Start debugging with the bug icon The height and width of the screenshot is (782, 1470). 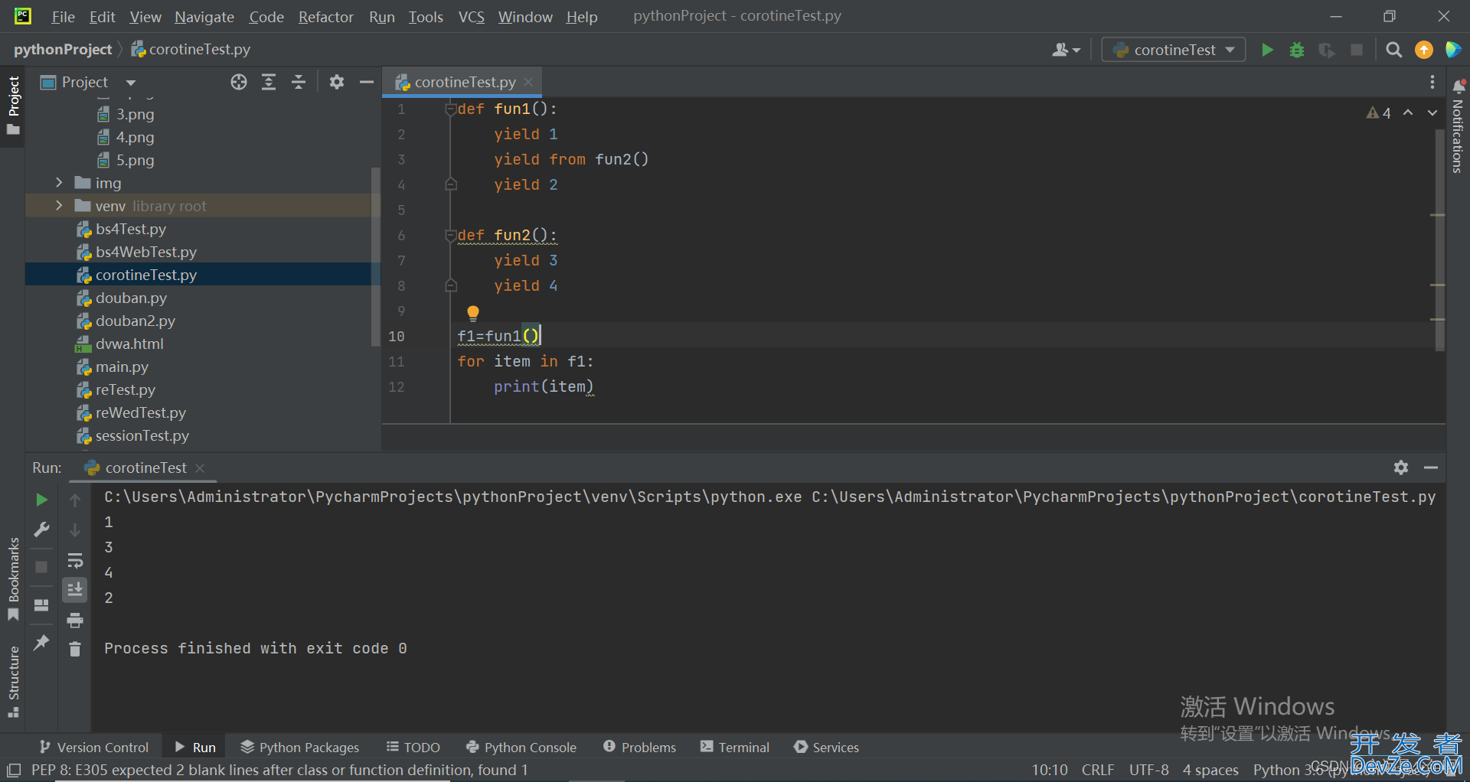point(1296,50)
